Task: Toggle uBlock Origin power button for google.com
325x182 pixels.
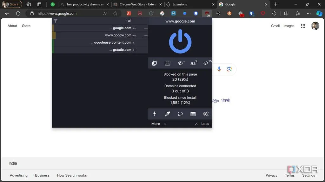Action: tap(180, 42)
